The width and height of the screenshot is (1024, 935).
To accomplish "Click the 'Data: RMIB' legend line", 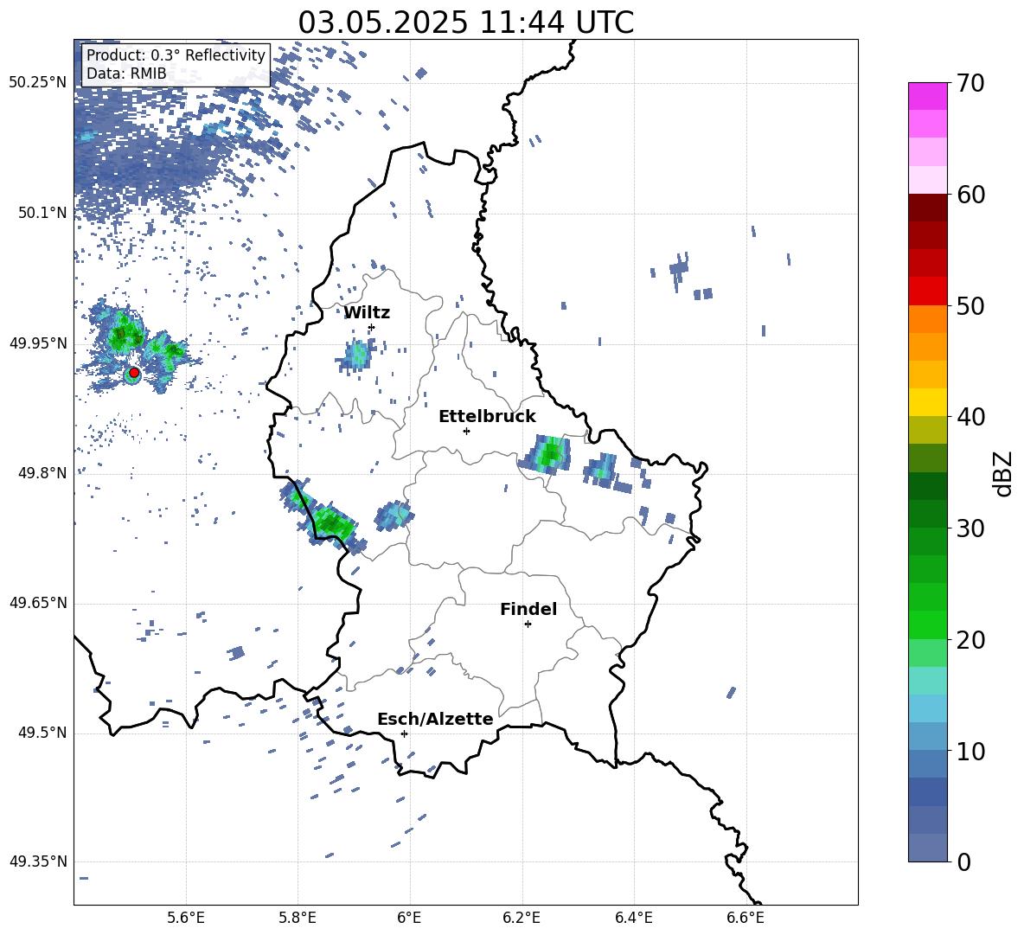I will pos(126,74).
